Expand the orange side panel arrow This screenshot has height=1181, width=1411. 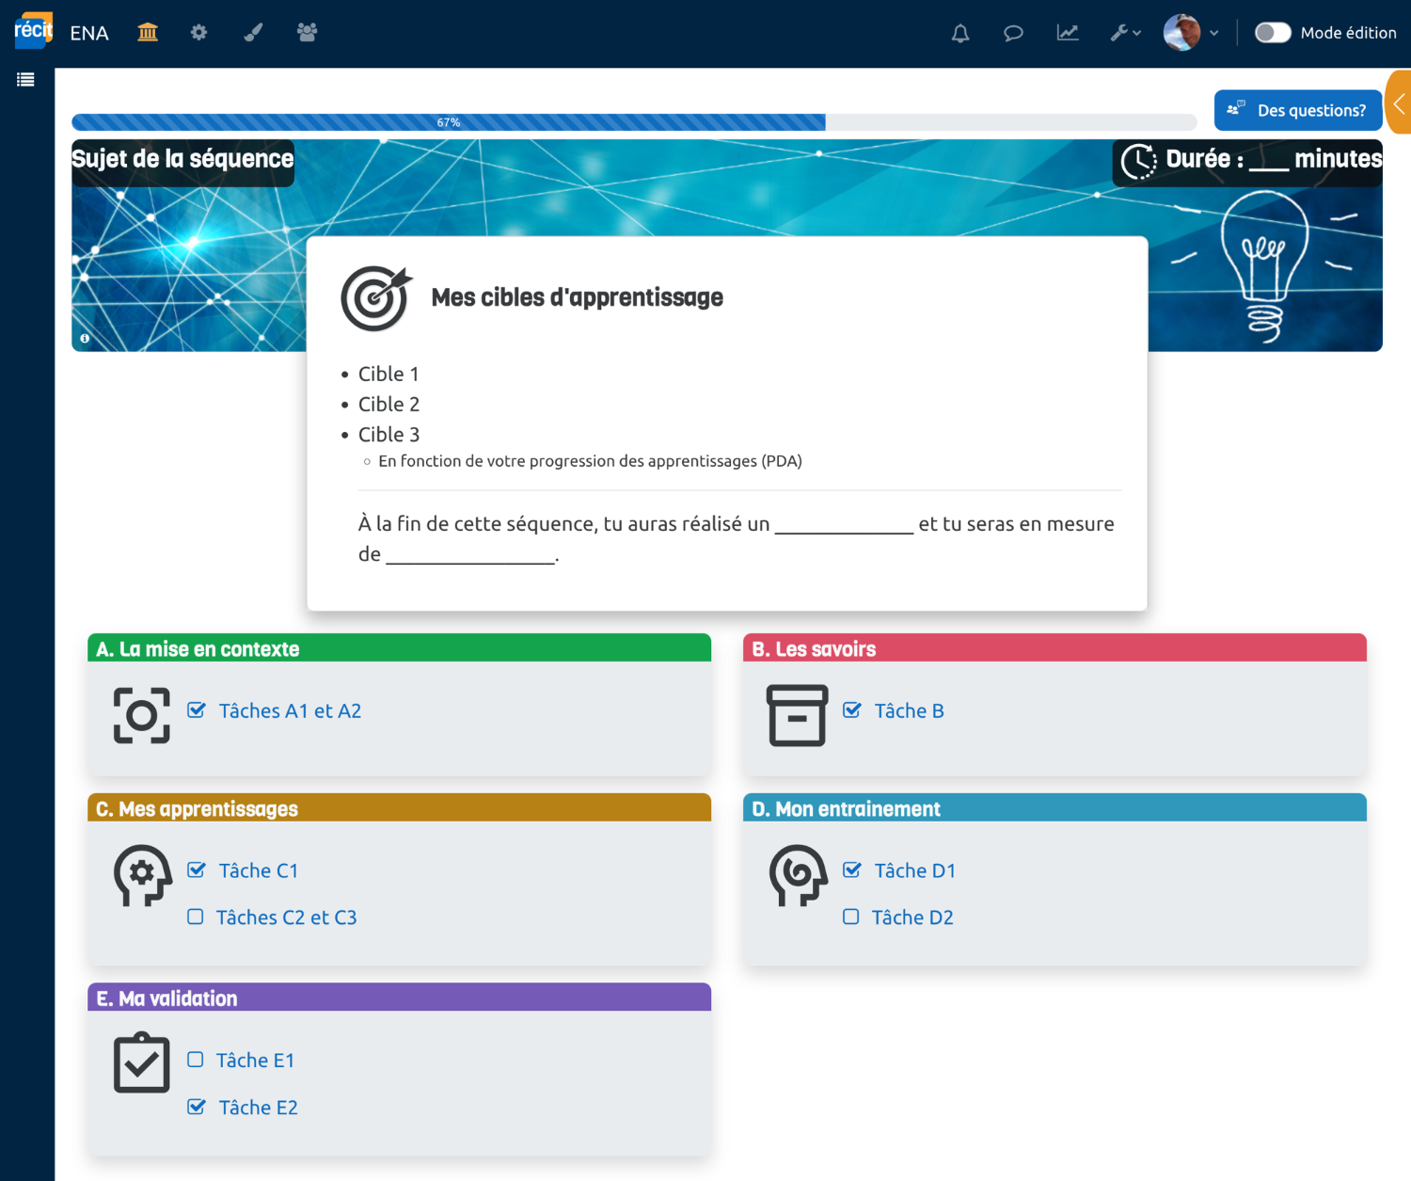(1399, 103)
